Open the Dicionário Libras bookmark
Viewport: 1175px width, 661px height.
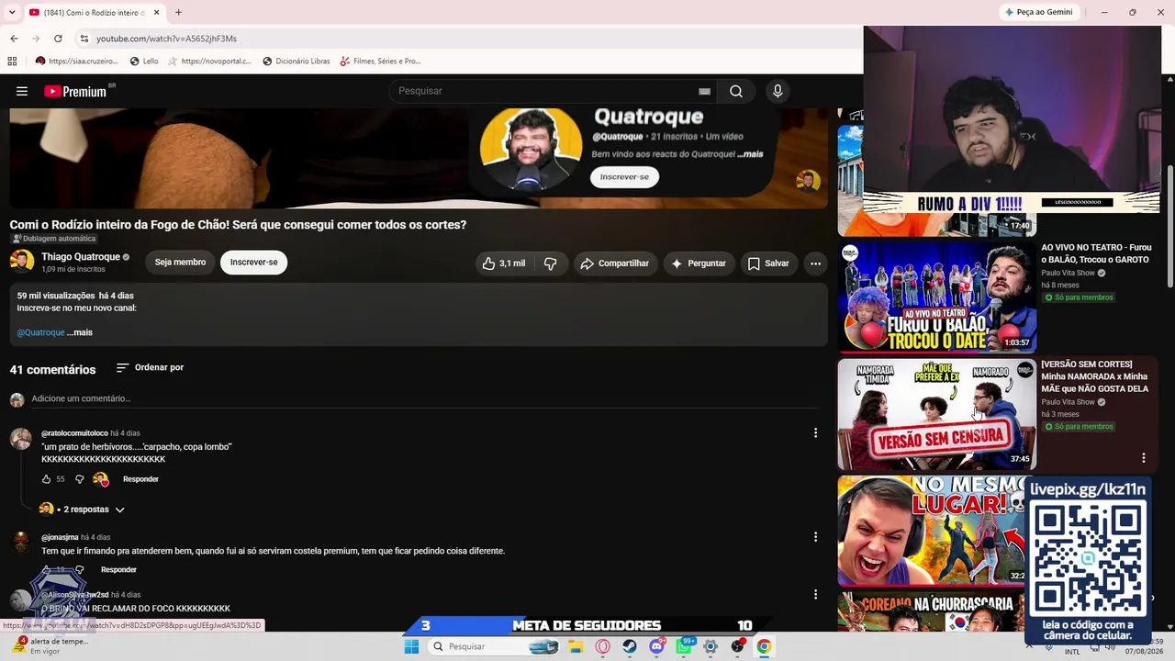pyautogui.click(x=296, y=62)
